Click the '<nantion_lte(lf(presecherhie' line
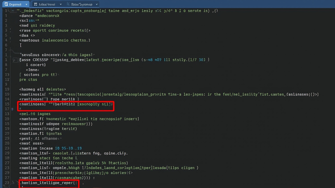Image resolution: width=335 pixels, height=188 pixels. tap(76, 173)
